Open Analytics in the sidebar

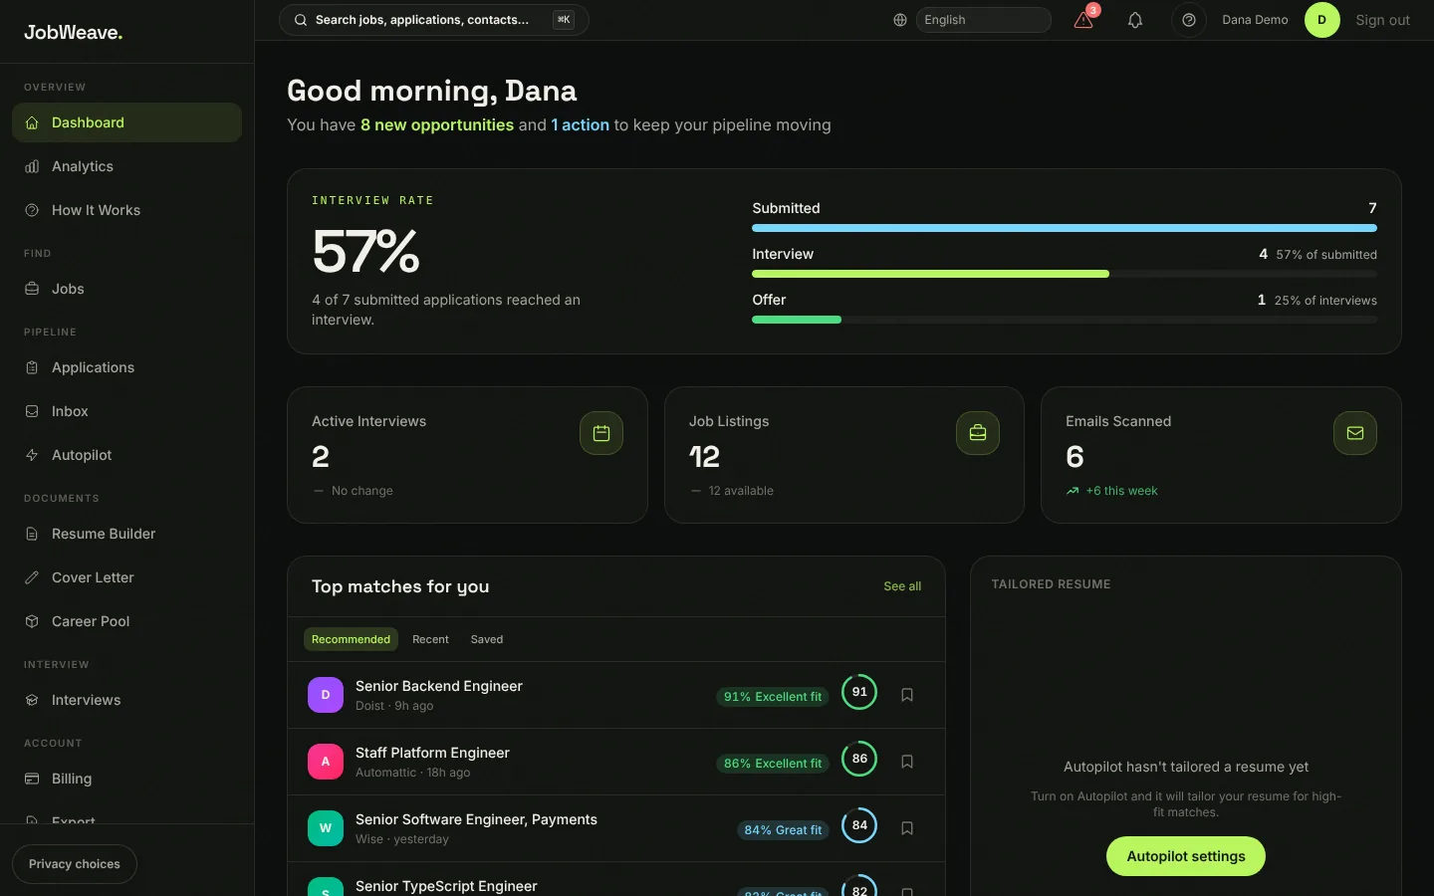click(126, 166)
